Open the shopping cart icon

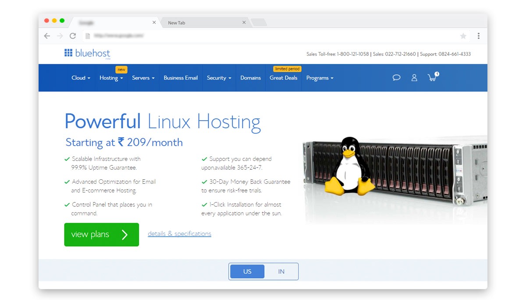tap(433, 77)
